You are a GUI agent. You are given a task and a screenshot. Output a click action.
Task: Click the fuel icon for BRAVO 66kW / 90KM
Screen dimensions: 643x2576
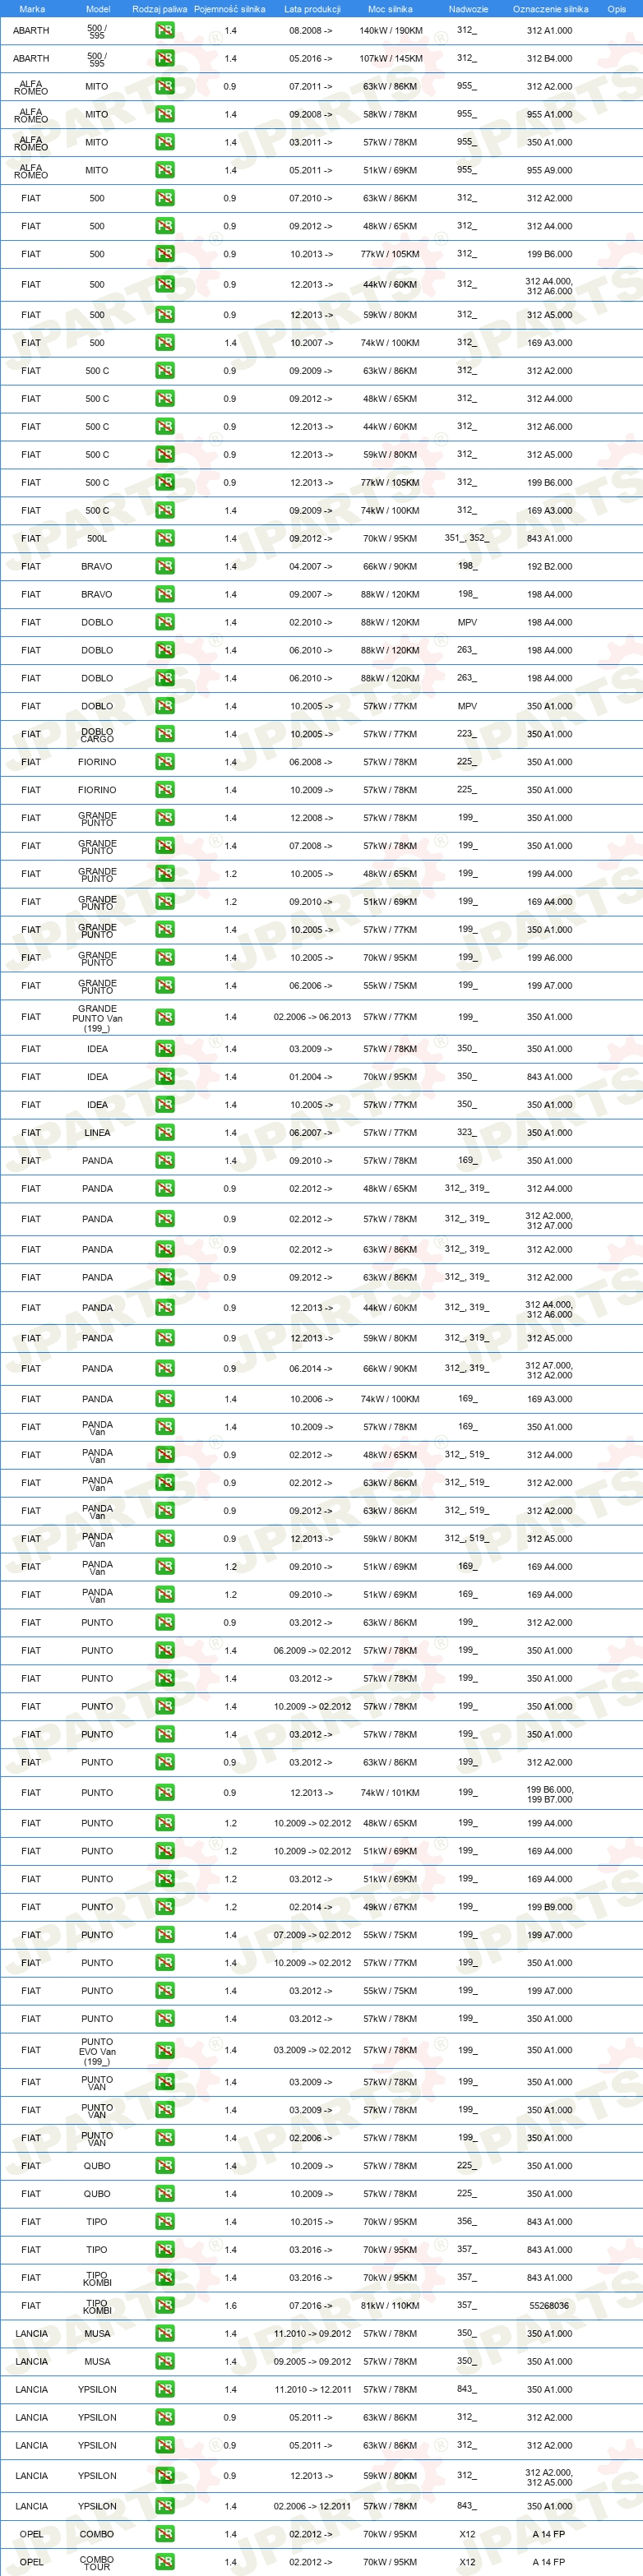pos(165,566)
